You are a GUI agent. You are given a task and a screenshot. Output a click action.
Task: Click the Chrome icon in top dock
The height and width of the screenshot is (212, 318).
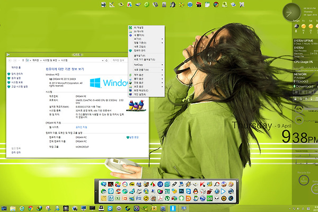(216, 5)
